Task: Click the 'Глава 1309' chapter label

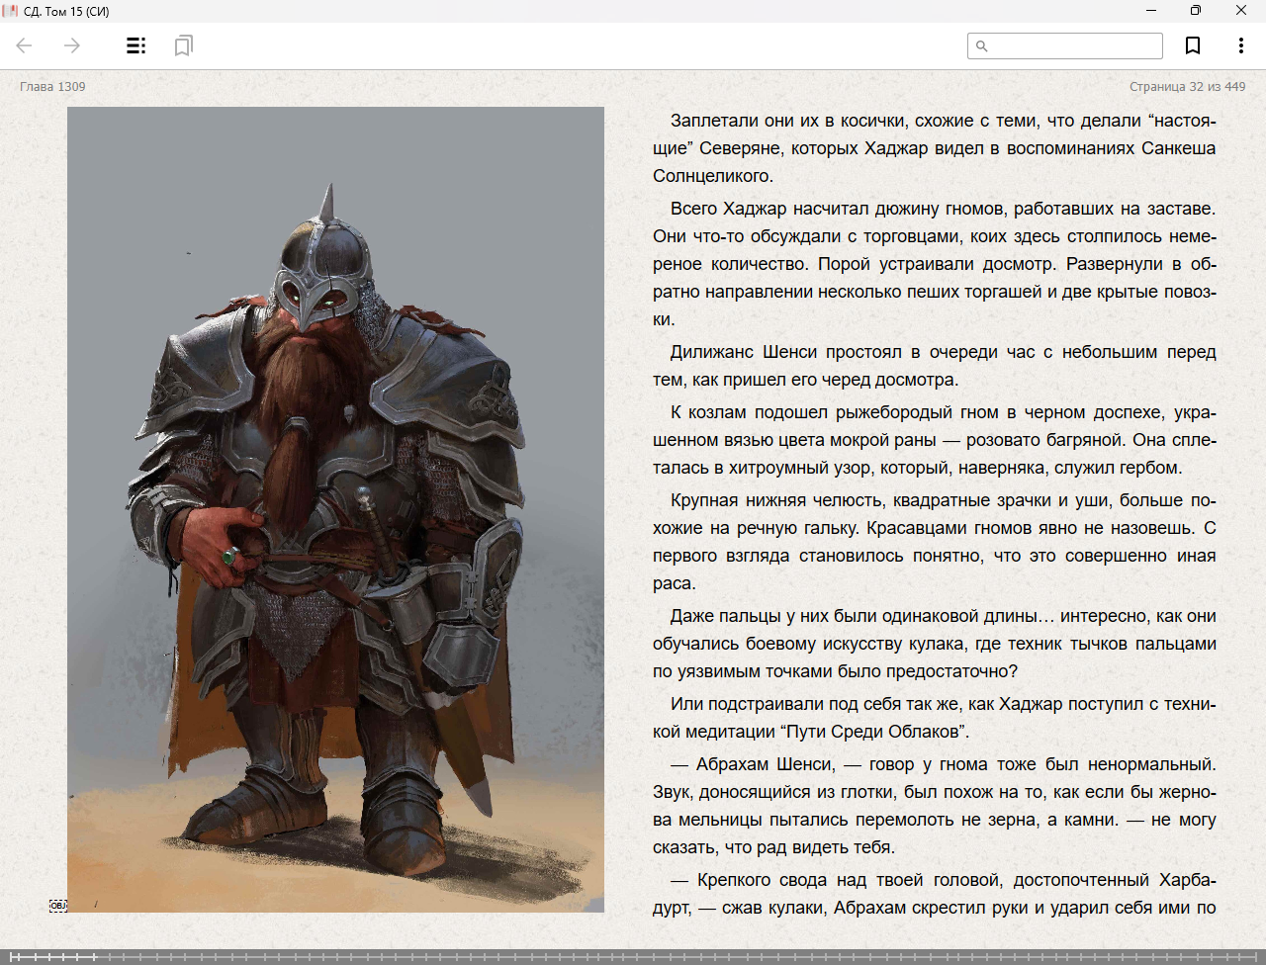Action: coord(52,87)
